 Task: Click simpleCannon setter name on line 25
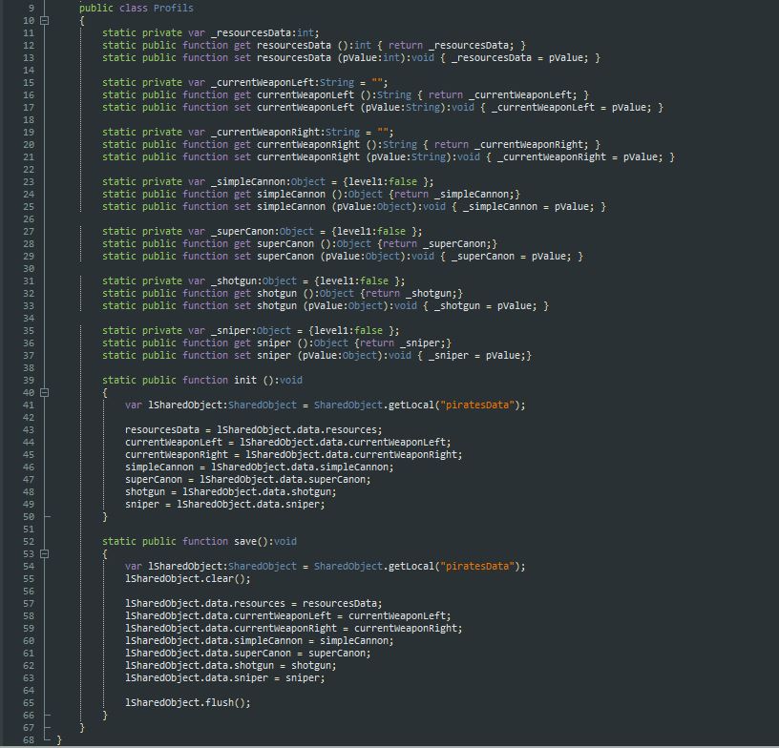[291, 206]
